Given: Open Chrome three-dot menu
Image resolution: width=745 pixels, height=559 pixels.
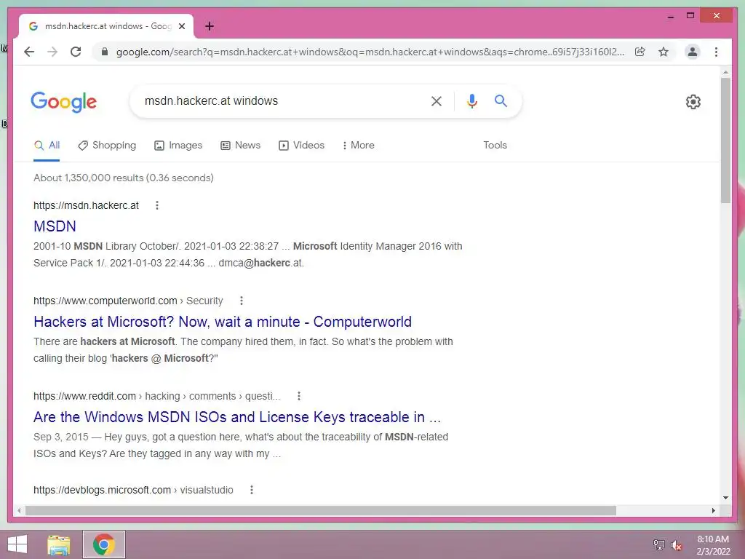Looking at the screenshot, I should point(716,52).
